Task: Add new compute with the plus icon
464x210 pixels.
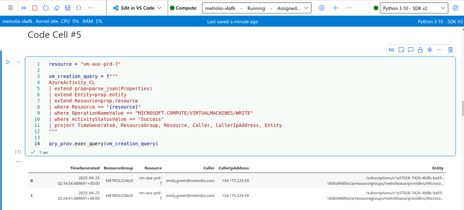Action: [335, 8]
